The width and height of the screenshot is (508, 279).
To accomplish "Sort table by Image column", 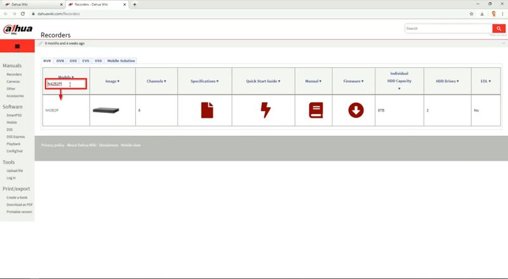I will click(x=112, y=81).
